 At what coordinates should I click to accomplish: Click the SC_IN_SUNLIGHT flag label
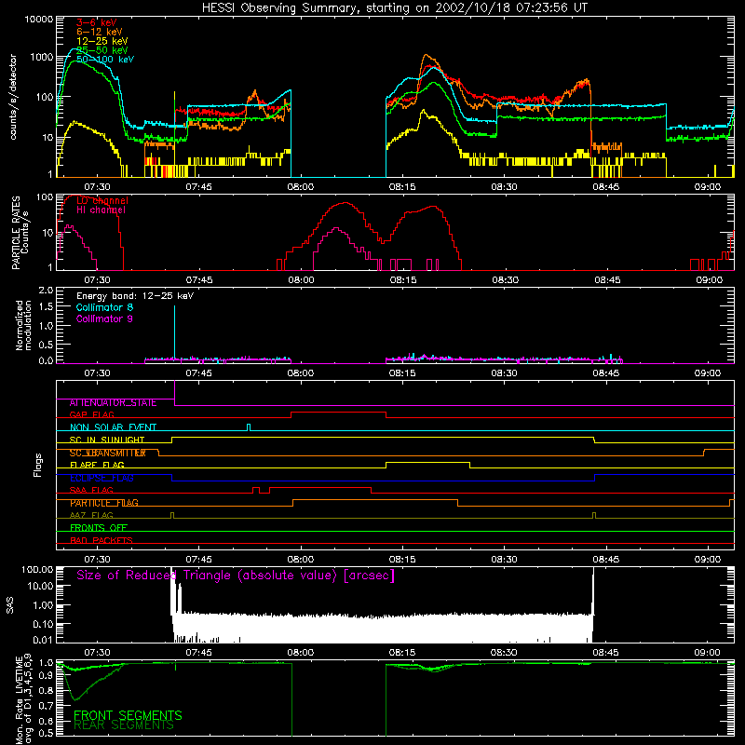tap(107, 440)
